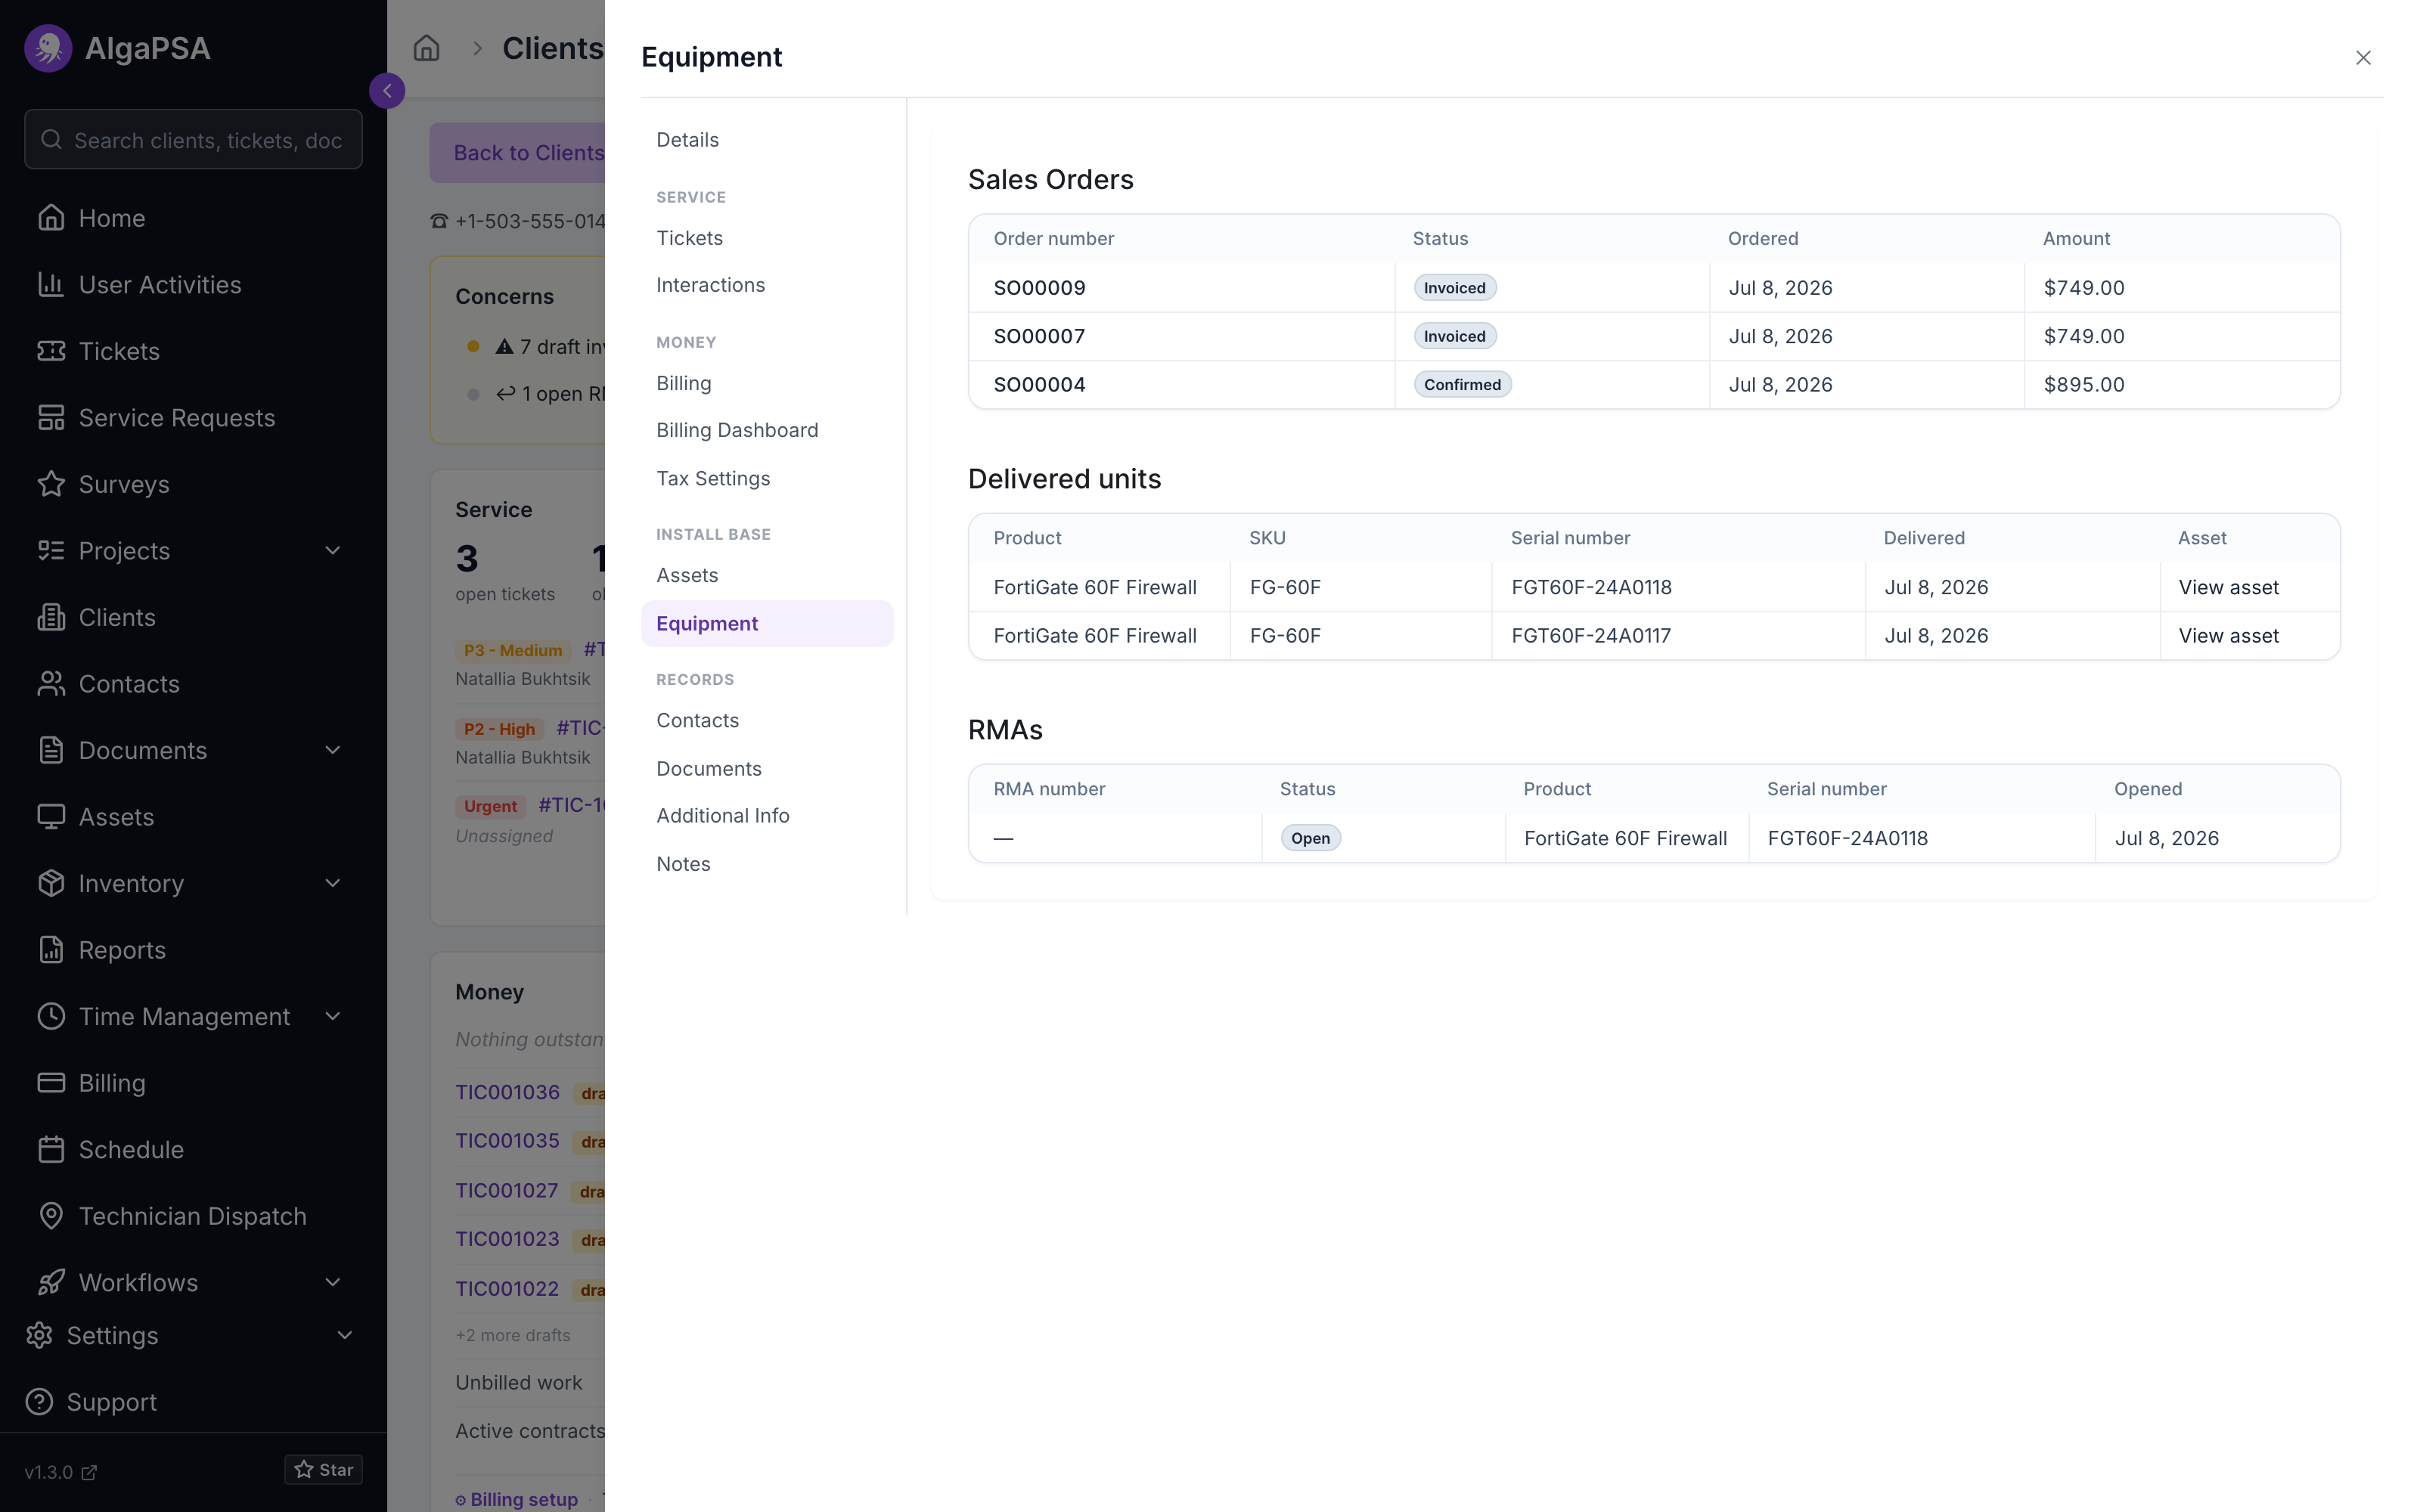This screenshot has width=2420, height=1512.
Task: Click the Home icon in the sidebar
Action: click(51, 217)
